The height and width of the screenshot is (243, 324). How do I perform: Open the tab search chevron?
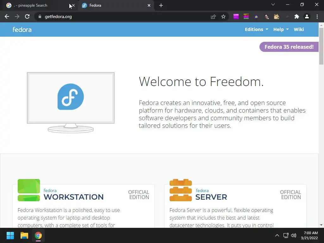click(273, 4)
